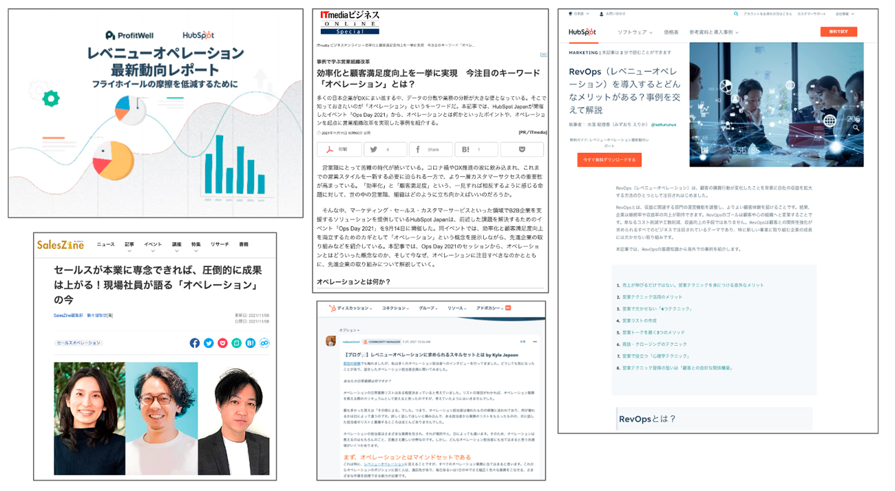Click the search magnifier icon in the HubSpot header
This screenshot has width=895, height=491.
[736, 14]
